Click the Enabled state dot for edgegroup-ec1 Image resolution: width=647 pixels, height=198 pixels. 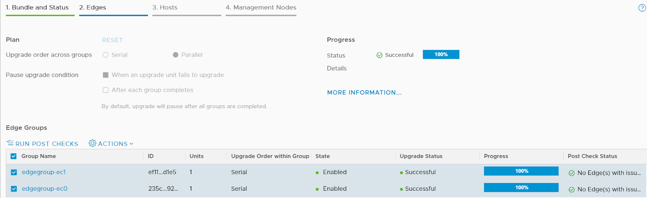pos(317,173)
